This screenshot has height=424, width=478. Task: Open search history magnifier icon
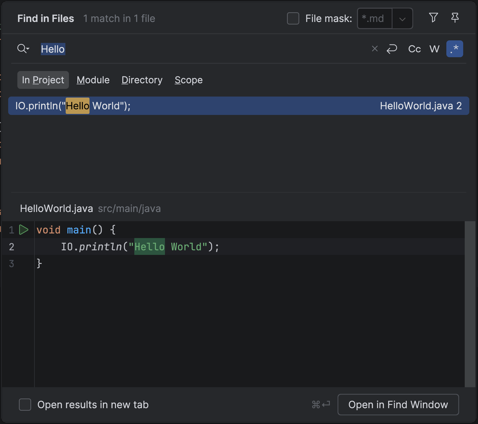tap(23, 49)
